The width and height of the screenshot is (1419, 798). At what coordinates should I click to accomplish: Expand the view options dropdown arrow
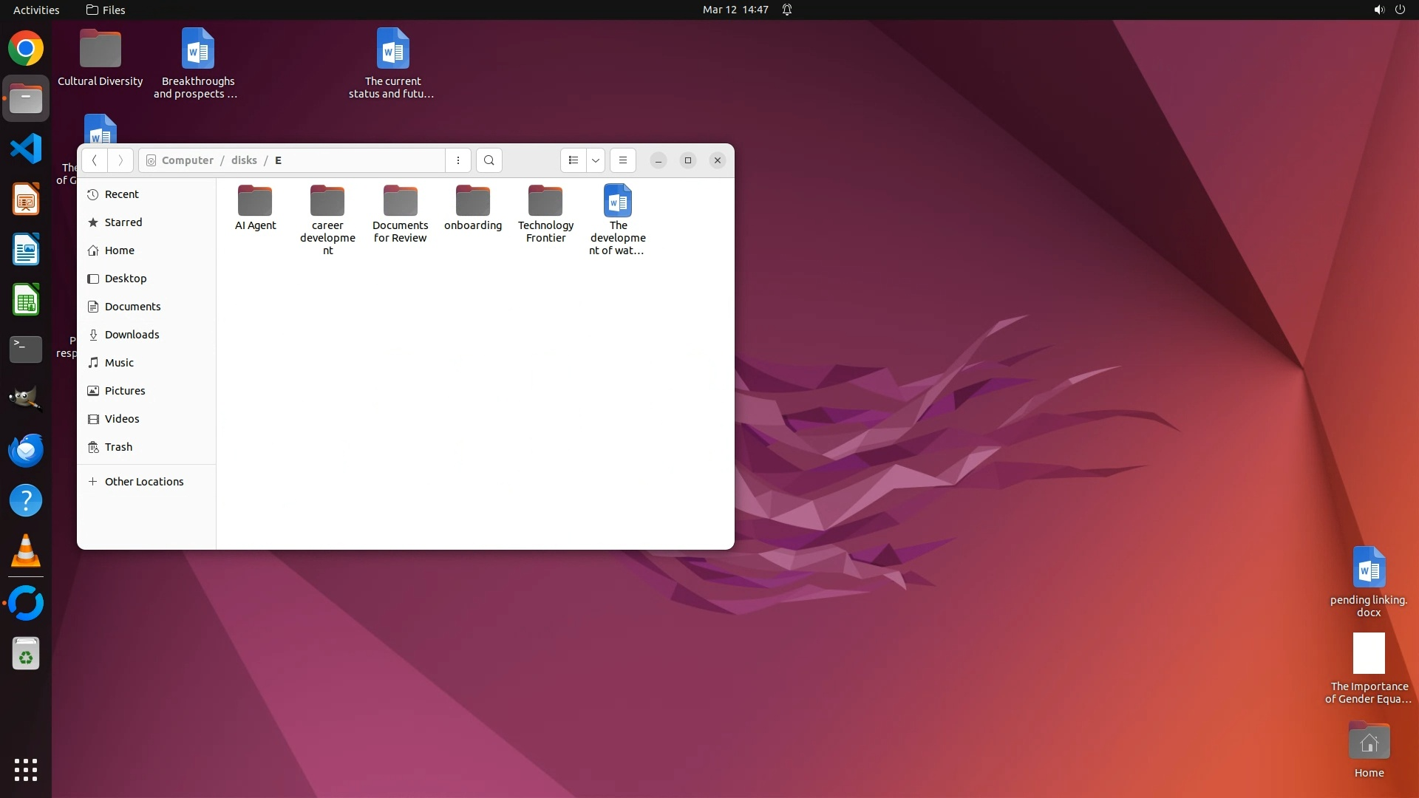pos(596,160)
